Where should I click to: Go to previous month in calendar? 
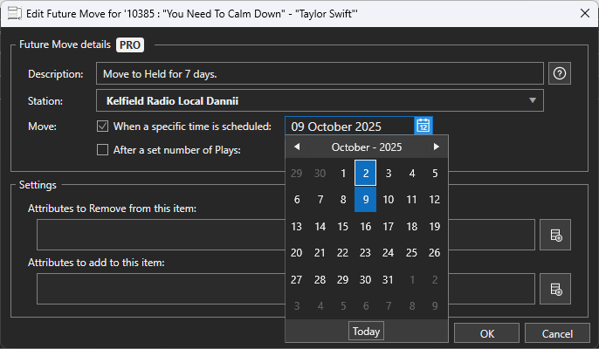point(297,147)
